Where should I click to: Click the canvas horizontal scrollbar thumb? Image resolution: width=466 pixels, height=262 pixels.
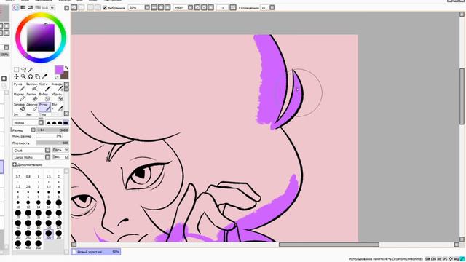(x=328, y=245)
